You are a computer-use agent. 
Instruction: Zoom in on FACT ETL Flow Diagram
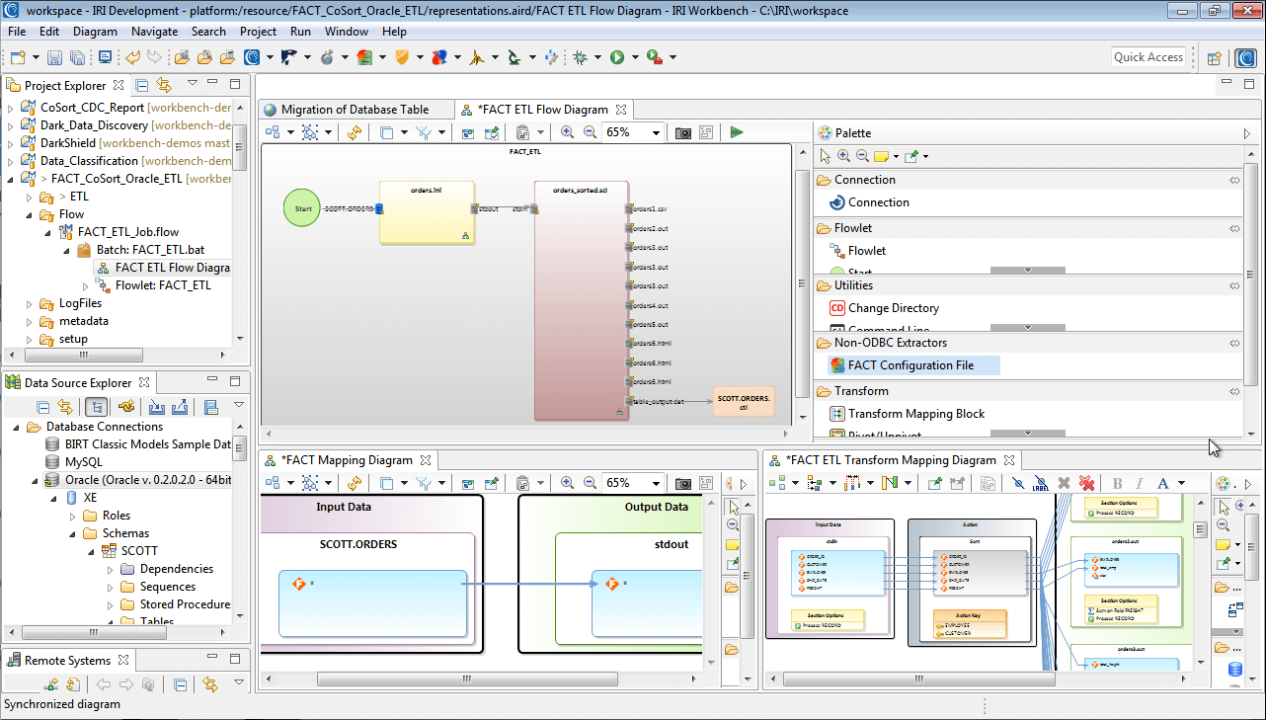568,132
